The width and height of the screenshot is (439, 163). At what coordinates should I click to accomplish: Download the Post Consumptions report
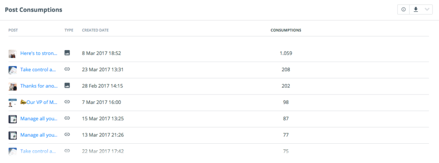pyautogui.click(x=416, y=9)
